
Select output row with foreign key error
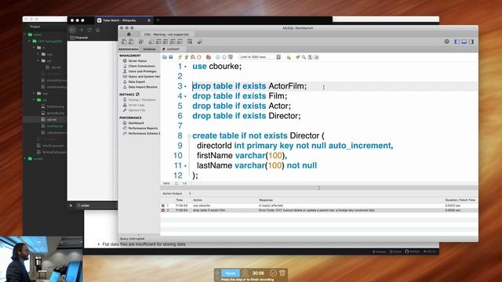[319, 211]
